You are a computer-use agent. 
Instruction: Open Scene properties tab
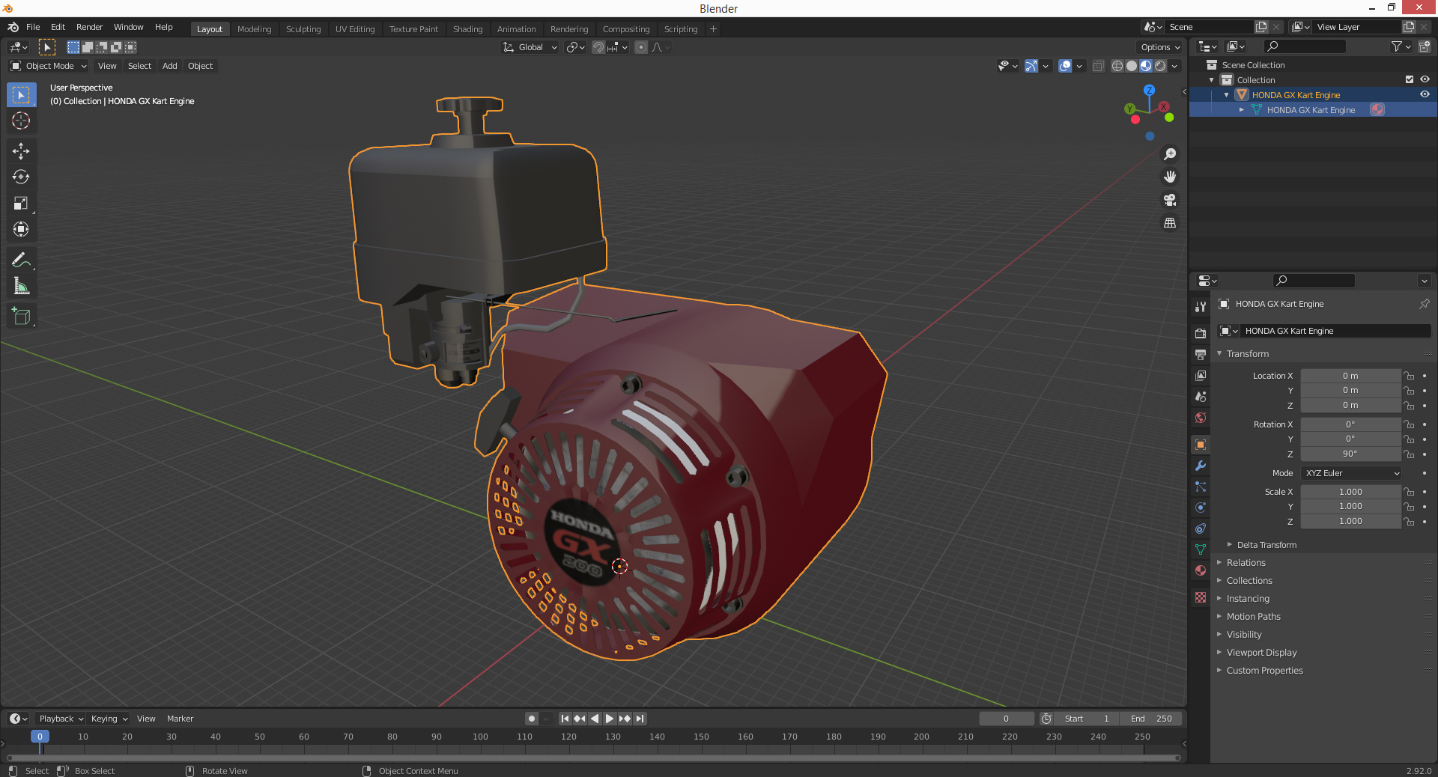[x=1201, y=396]
